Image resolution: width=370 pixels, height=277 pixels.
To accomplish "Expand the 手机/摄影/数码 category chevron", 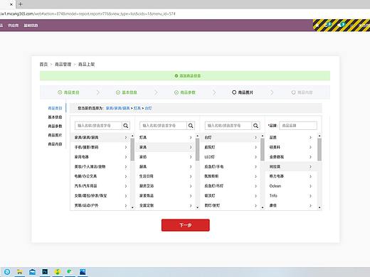I will (x=126, y=147).
